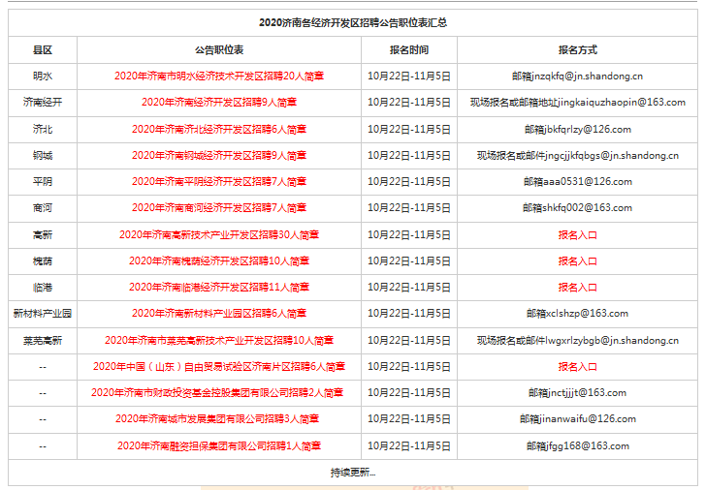
Task: Open the 钢城经济开发区招聘9人简章 link
Action: [219, 155]
